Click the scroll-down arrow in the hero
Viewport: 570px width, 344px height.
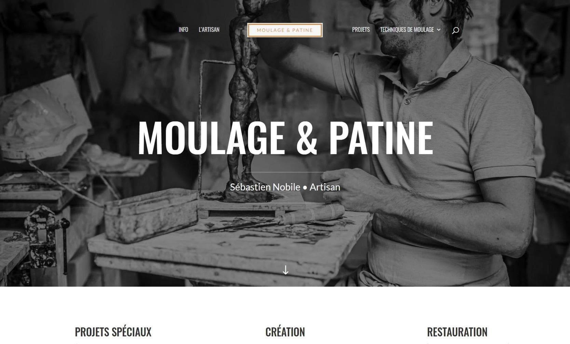(285, 270)
